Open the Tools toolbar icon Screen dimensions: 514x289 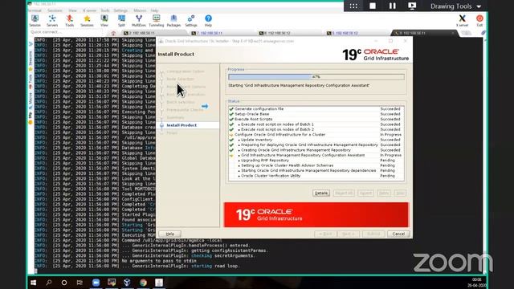click(70, 21)
